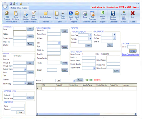Image resolution: width=142 pixels, height=119 pixels.
Task: Click Show customer ribbon icon
Action: 85,15
